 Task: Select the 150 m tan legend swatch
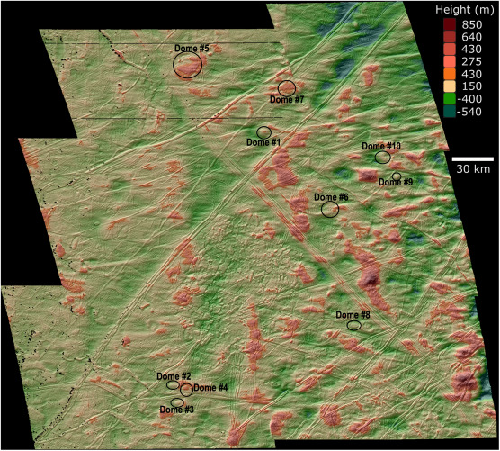click(450, 86)
